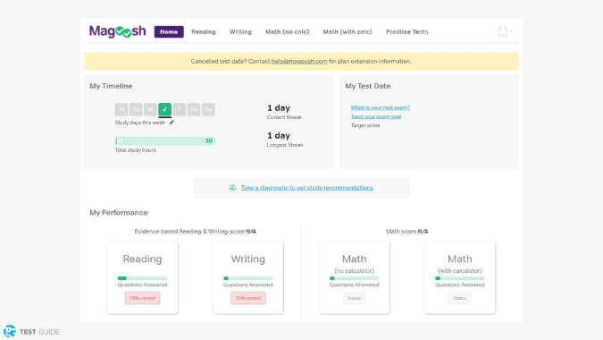Open the Writing performance card

[x=248, y=277]
